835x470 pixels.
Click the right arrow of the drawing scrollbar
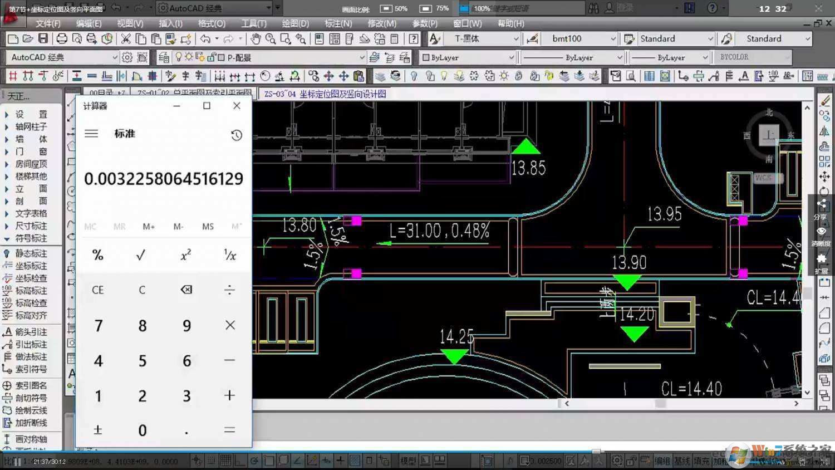(x=798, y=402)
